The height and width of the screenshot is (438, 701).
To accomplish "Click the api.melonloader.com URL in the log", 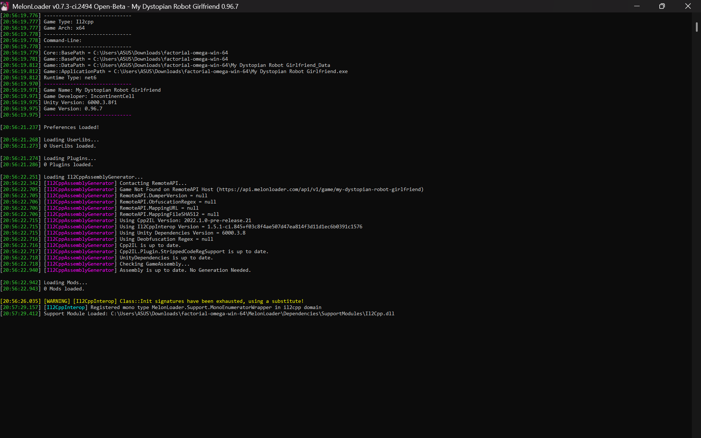I will [320, 189].
